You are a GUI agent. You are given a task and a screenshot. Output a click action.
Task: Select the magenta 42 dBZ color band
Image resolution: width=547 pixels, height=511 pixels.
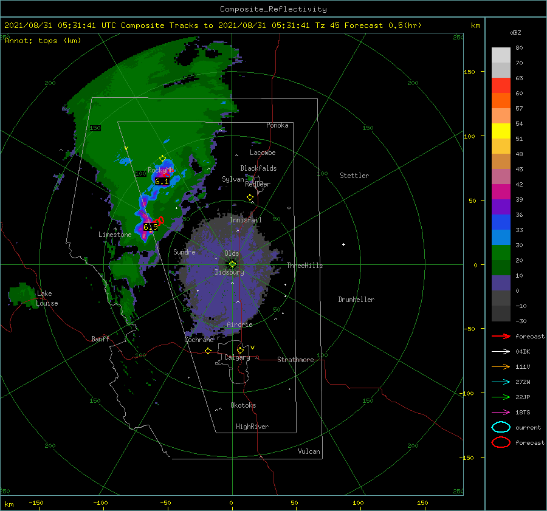coord(501,191)
